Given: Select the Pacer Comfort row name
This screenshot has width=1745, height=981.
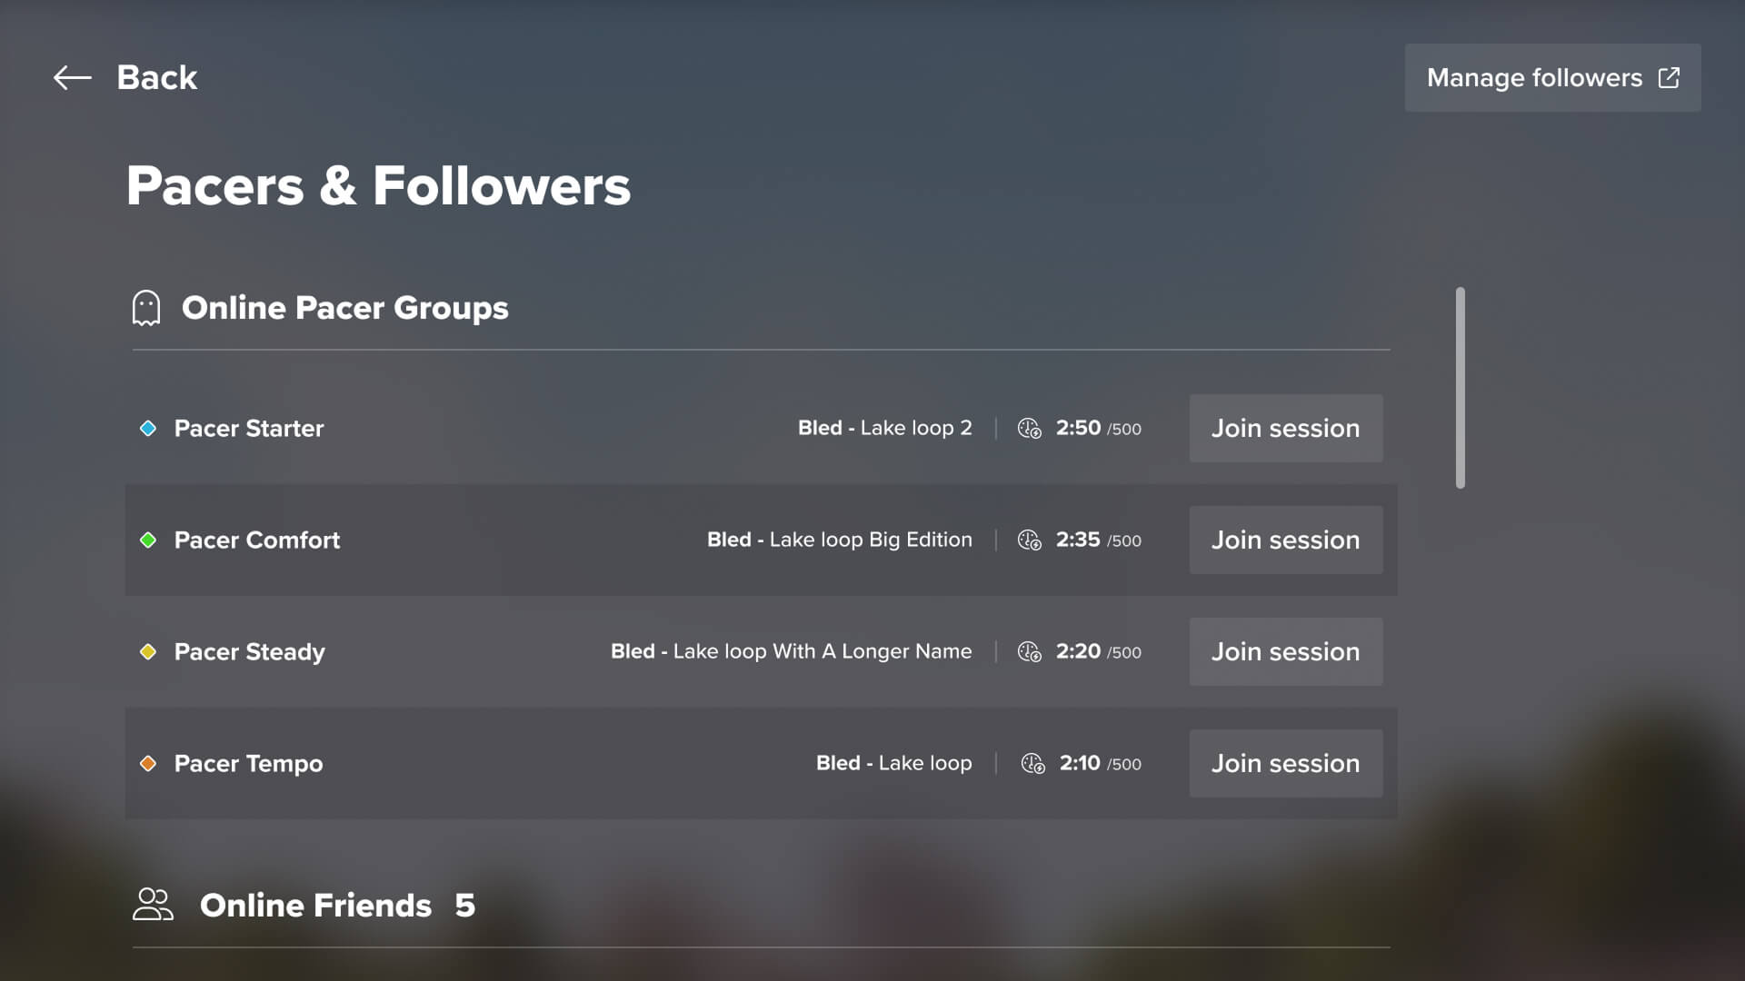Looking at the screenshot, I should click(x=257, y=540).
